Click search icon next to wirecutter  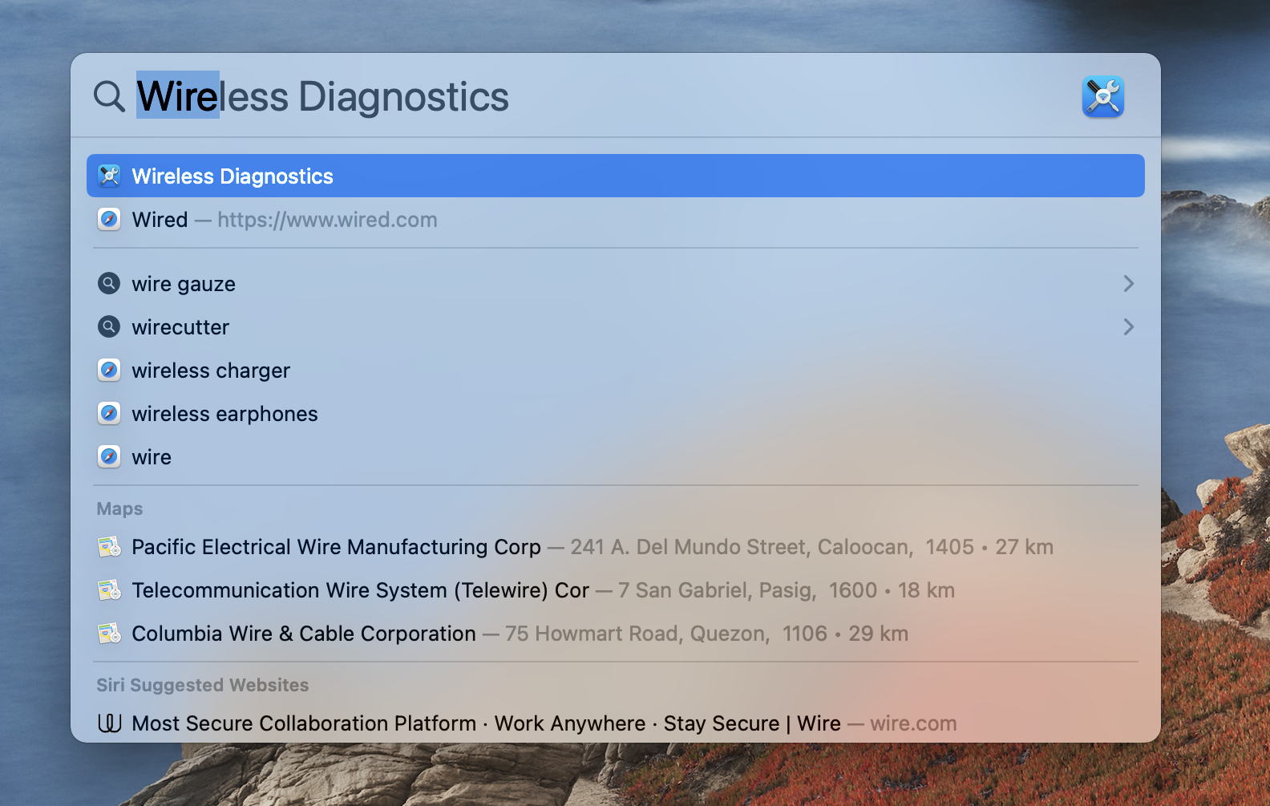(x=109, y=326)
